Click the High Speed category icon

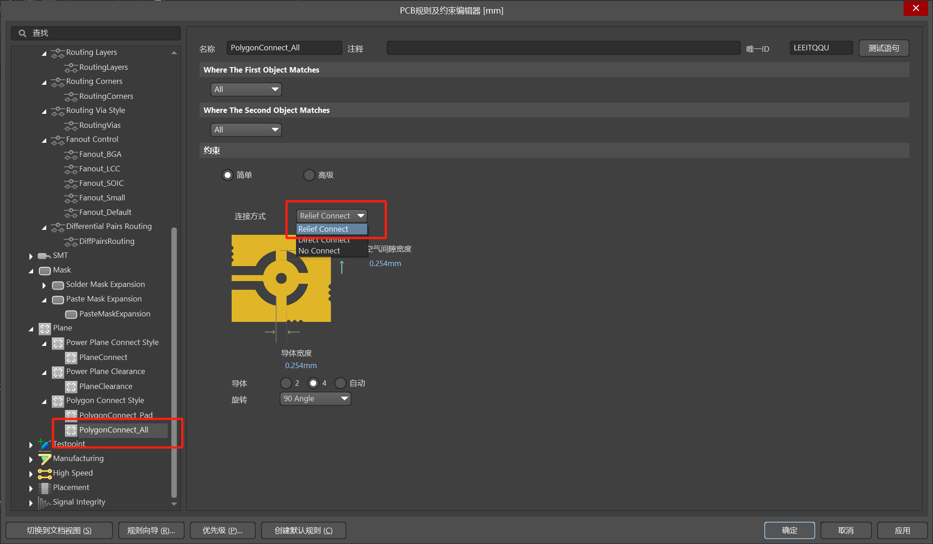(44, 473)
